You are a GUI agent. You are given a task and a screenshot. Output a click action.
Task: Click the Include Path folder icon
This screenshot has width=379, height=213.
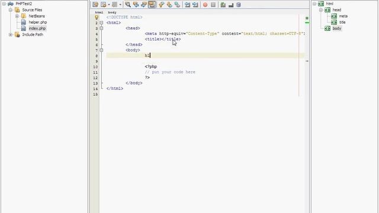click(17, 34)
